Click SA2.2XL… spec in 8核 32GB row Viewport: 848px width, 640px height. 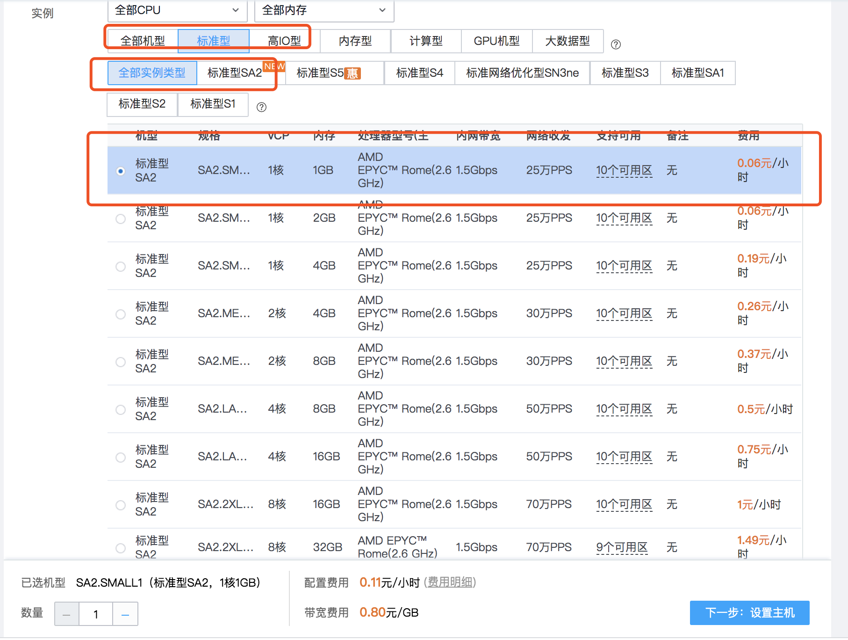226,547
